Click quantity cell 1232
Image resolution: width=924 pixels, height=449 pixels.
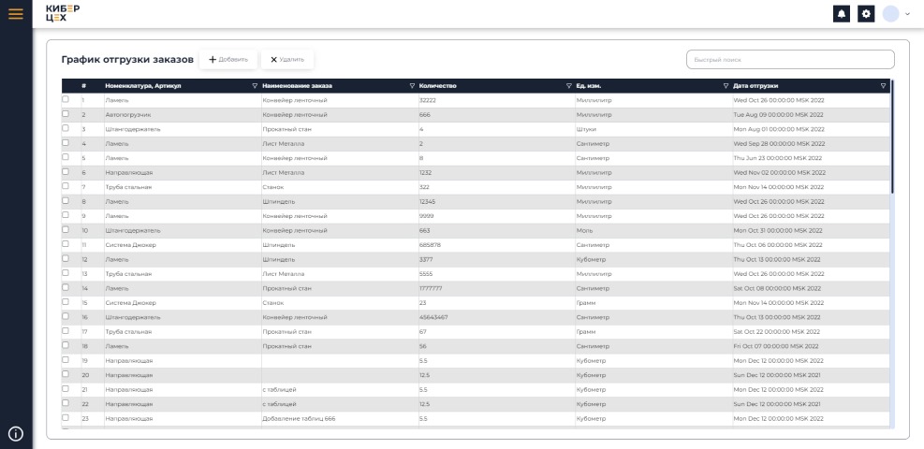[497, 173]
